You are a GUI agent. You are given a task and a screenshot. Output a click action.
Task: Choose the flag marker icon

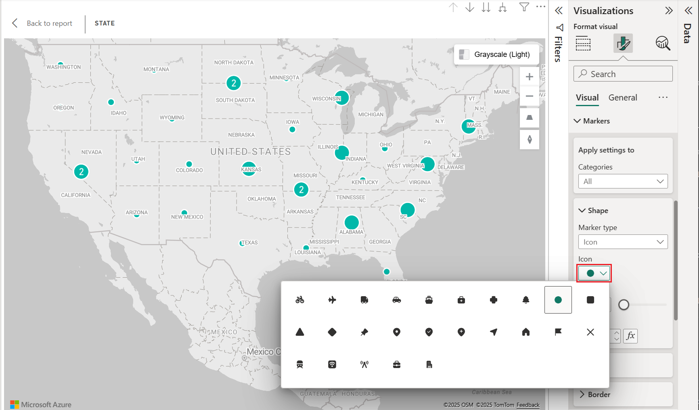click(558, 332)
